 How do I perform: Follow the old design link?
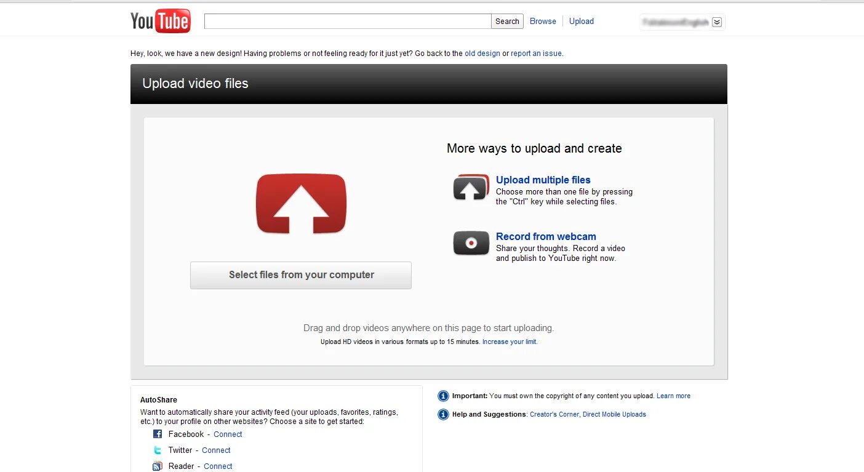[x=482, y=54]
